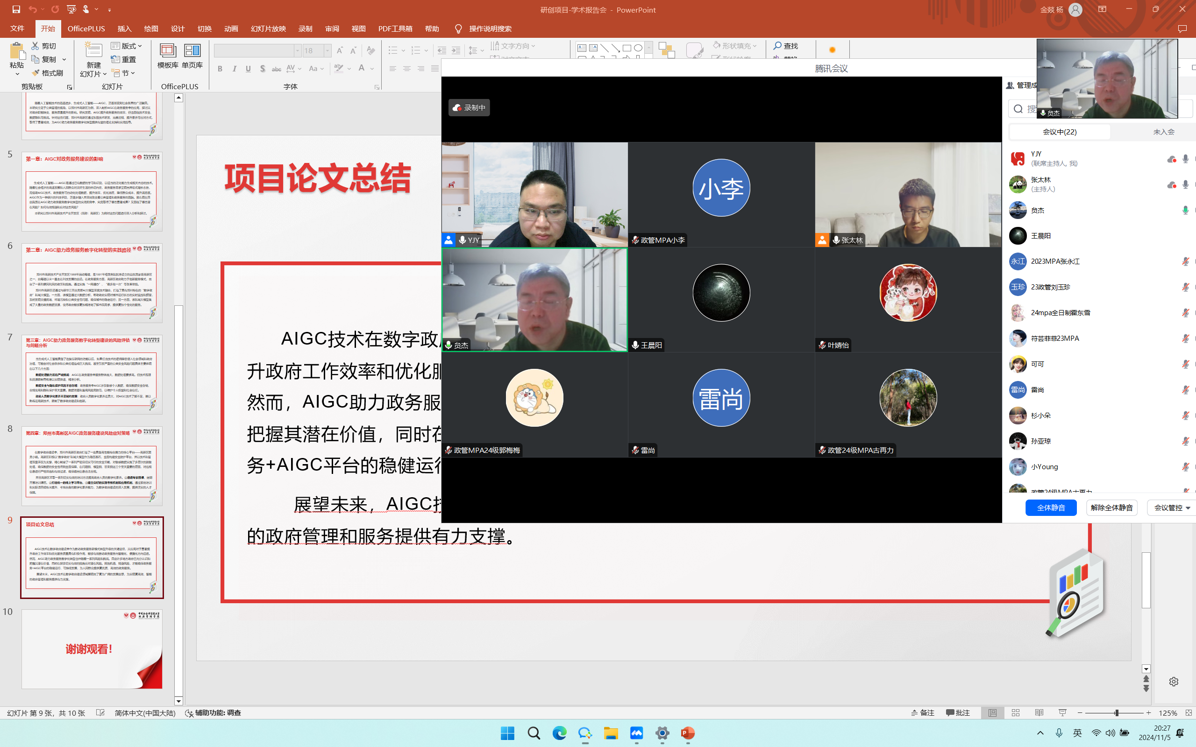Toggle normal view in status bar
This screenshot has height=747, width=1196.
(992, 712)
